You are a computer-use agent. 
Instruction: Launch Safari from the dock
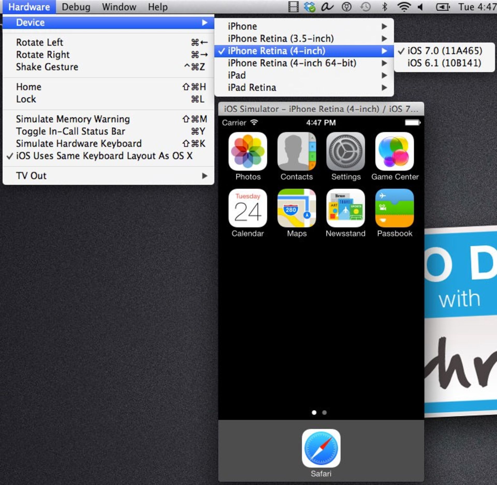pyautogui.click(x=321, y=448)
